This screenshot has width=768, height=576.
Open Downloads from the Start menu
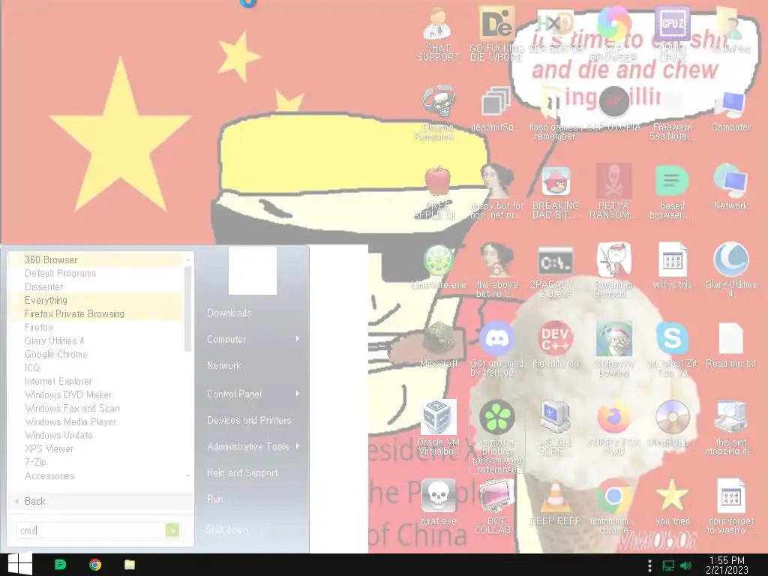[x=229, y=313]
